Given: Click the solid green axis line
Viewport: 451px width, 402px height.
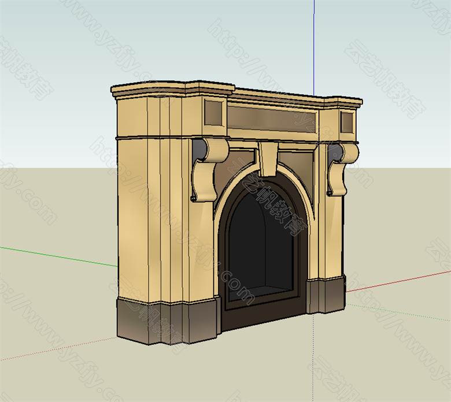Looking at the screenshot, I should pyautogui.click(x=58, y=256).
